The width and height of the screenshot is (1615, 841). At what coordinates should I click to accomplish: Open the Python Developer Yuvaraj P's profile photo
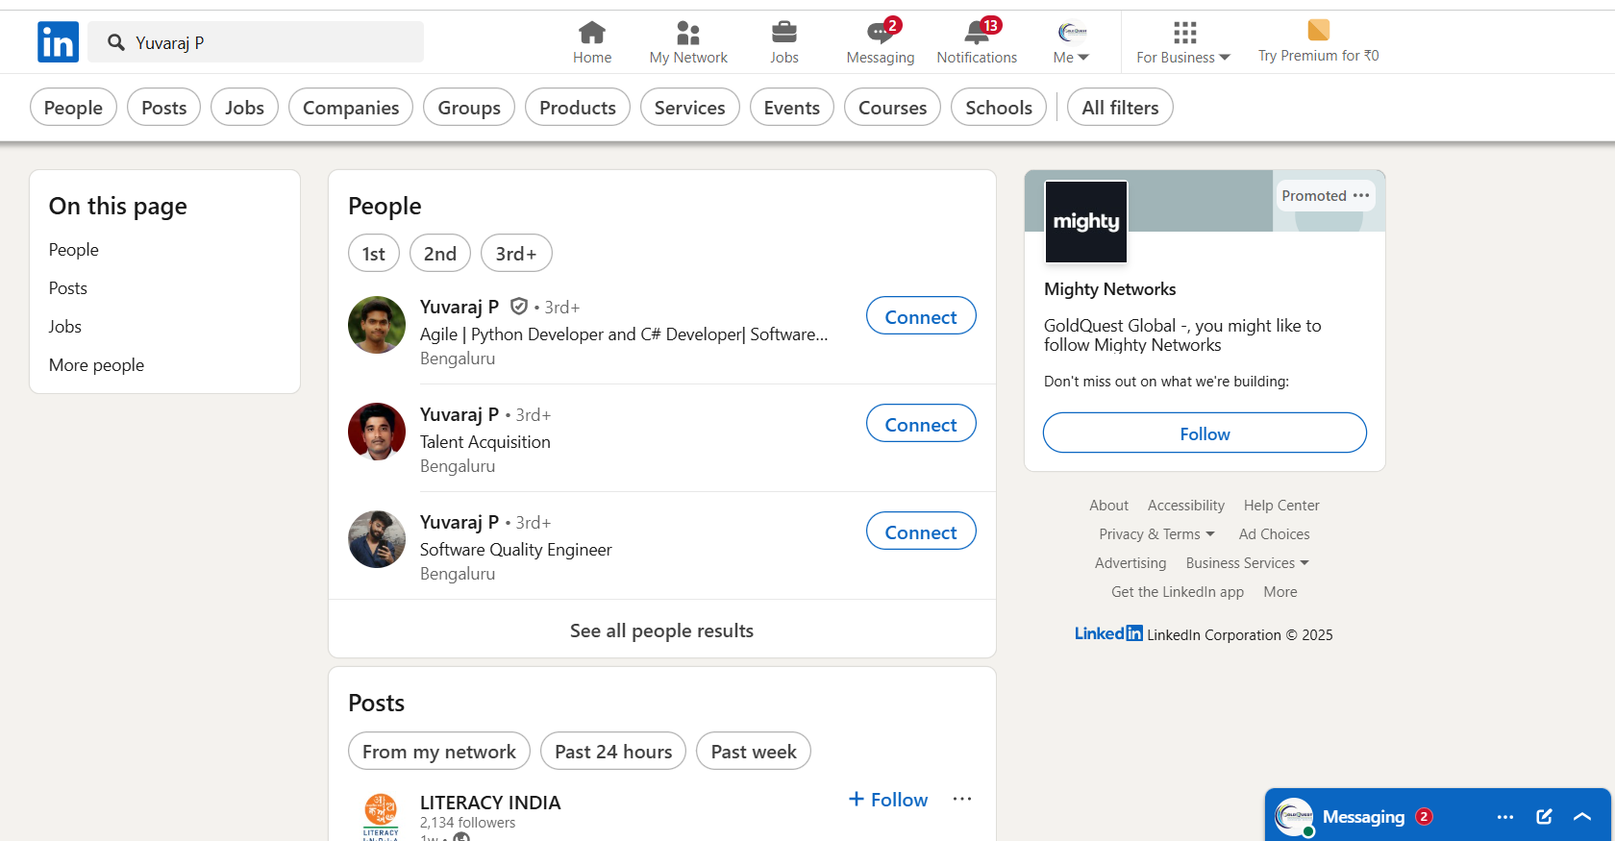click(x=377, y=325)
